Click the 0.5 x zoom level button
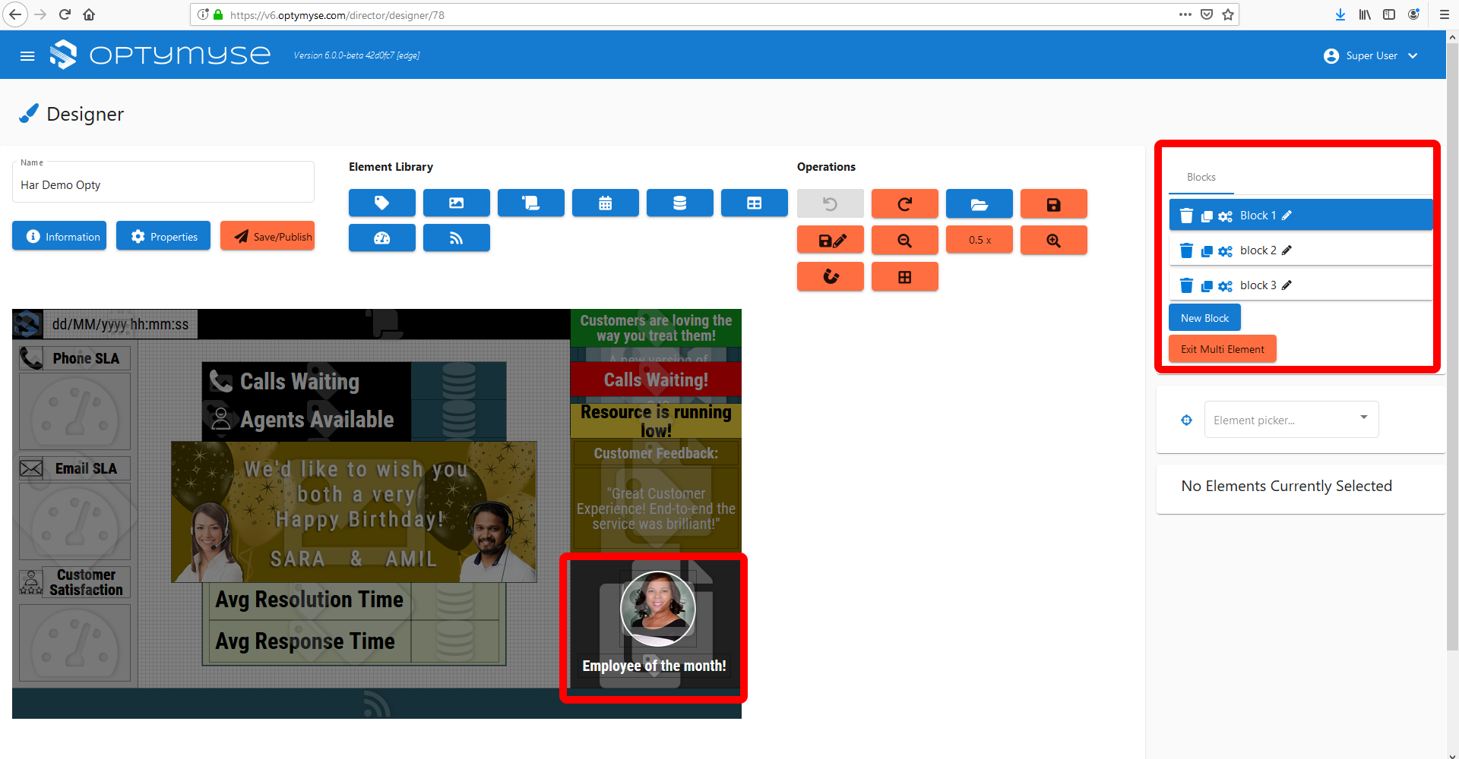This screenshot has height=759, width=1459. coord(979,241)
